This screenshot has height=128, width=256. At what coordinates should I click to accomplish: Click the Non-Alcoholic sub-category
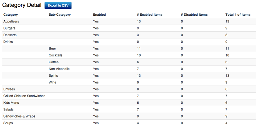pos(59,69)
